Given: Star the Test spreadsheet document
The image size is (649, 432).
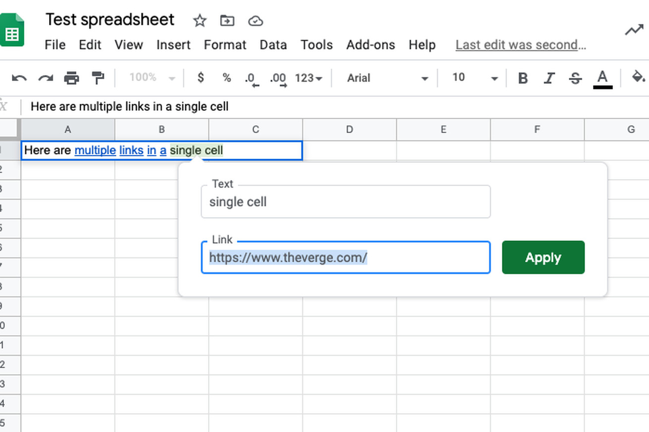Looking at the screenshot, I should coord(200,21).
